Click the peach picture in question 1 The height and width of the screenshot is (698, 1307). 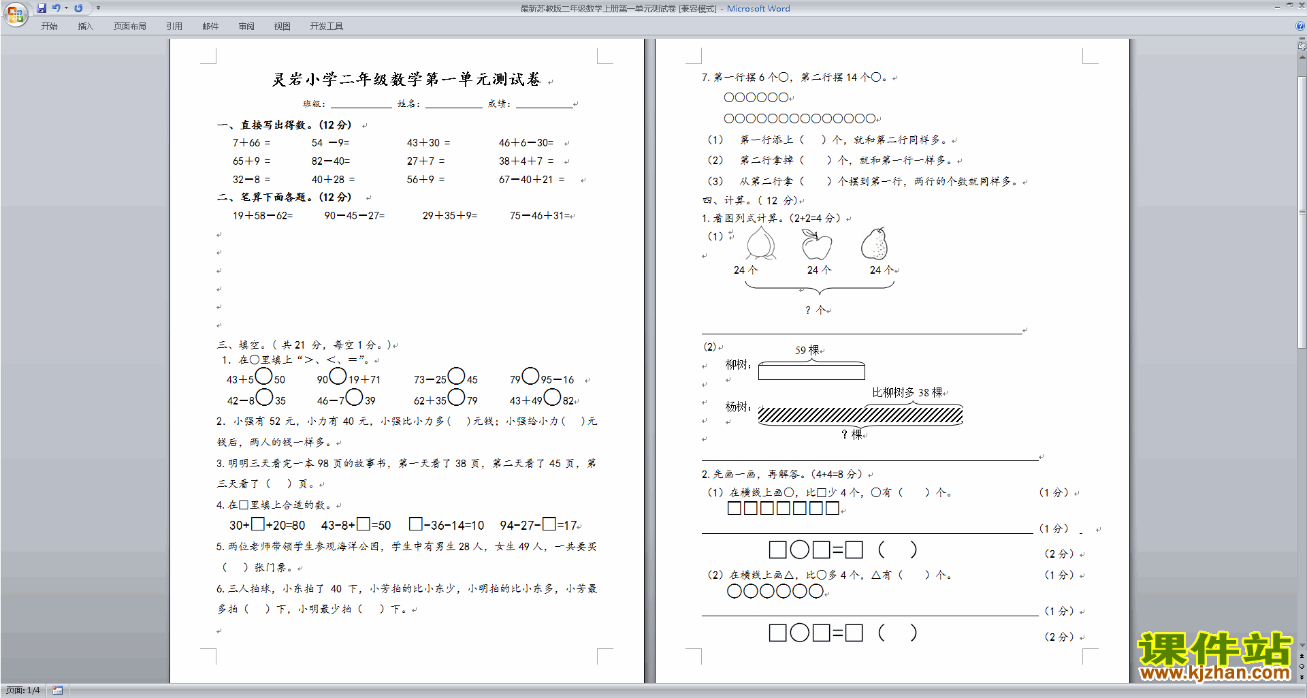click(x=760, y=243)
